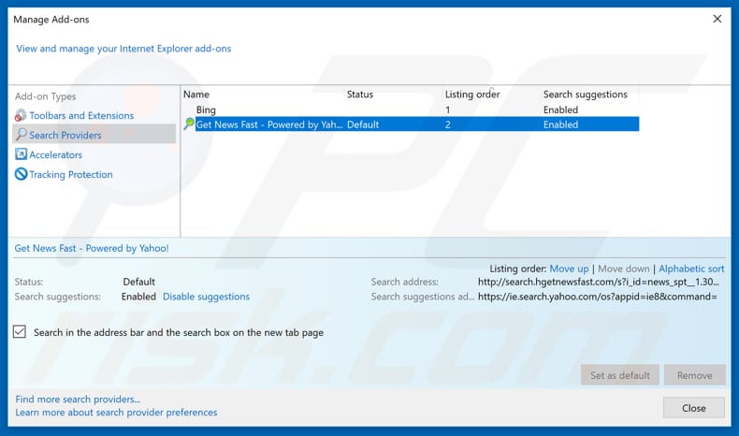Viewport: 739px width, 436px height.
Task: Sort list by Name column header
Action: (196, 94)
